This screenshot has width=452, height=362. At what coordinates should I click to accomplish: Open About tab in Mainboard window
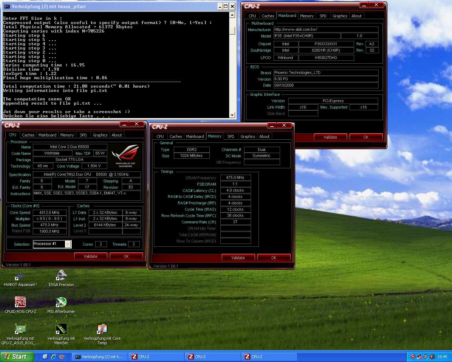[x=357, y=16]
